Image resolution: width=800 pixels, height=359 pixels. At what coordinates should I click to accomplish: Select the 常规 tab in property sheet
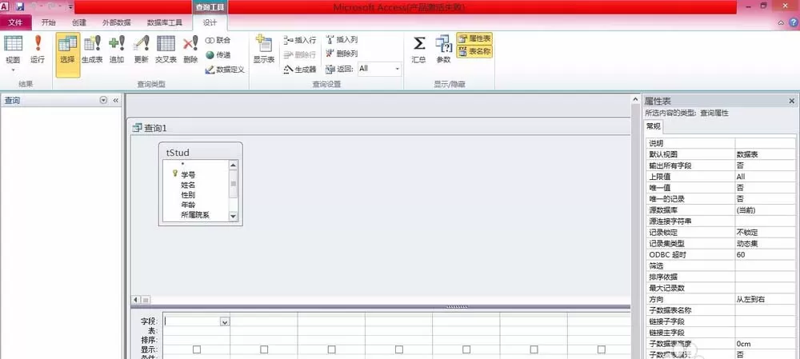[654, 126]
